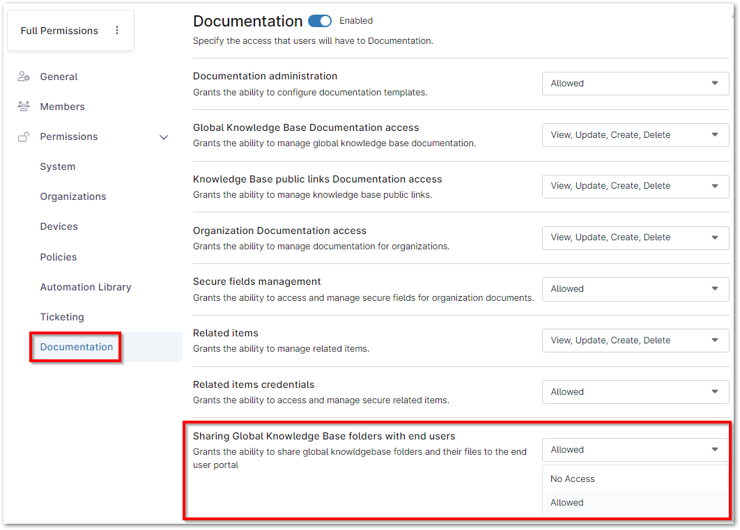740x530 pixels.
Task: Toggle the Documentation Enabled switch
Action: (x=320, y=21)
